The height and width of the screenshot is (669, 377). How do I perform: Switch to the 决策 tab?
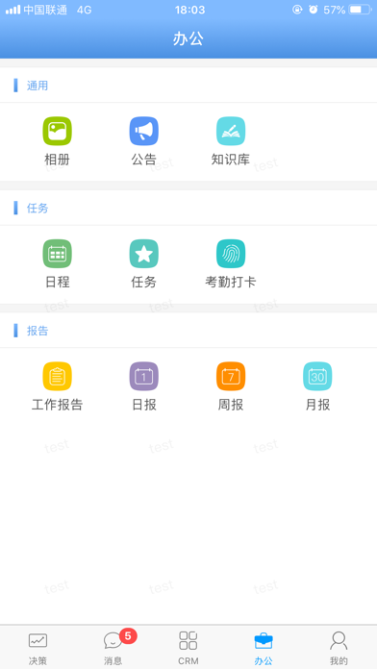tap(38, 648)
